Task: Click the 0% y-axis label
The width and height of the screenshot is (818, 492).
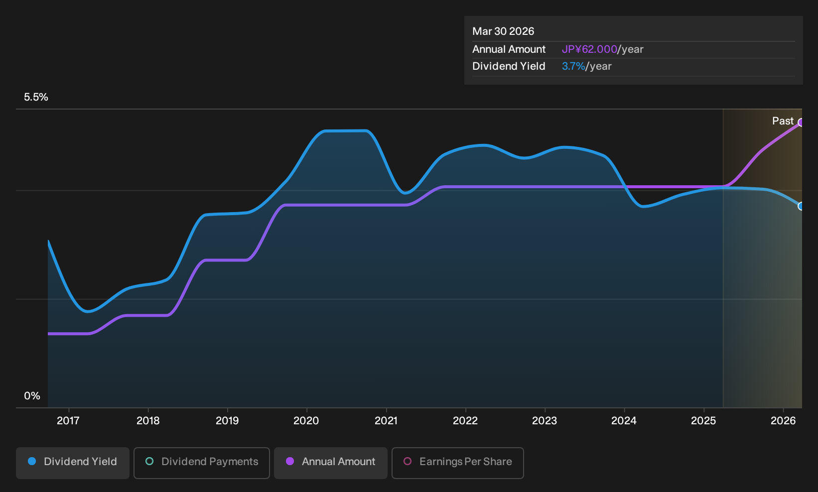Action: pos(32,396)
